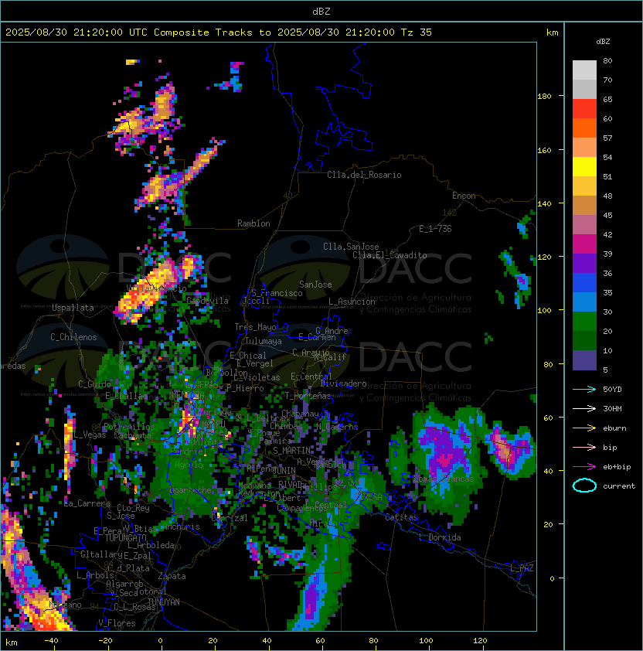
Task: Click the 'Tulumaya' map label
Action: [264, 341]
